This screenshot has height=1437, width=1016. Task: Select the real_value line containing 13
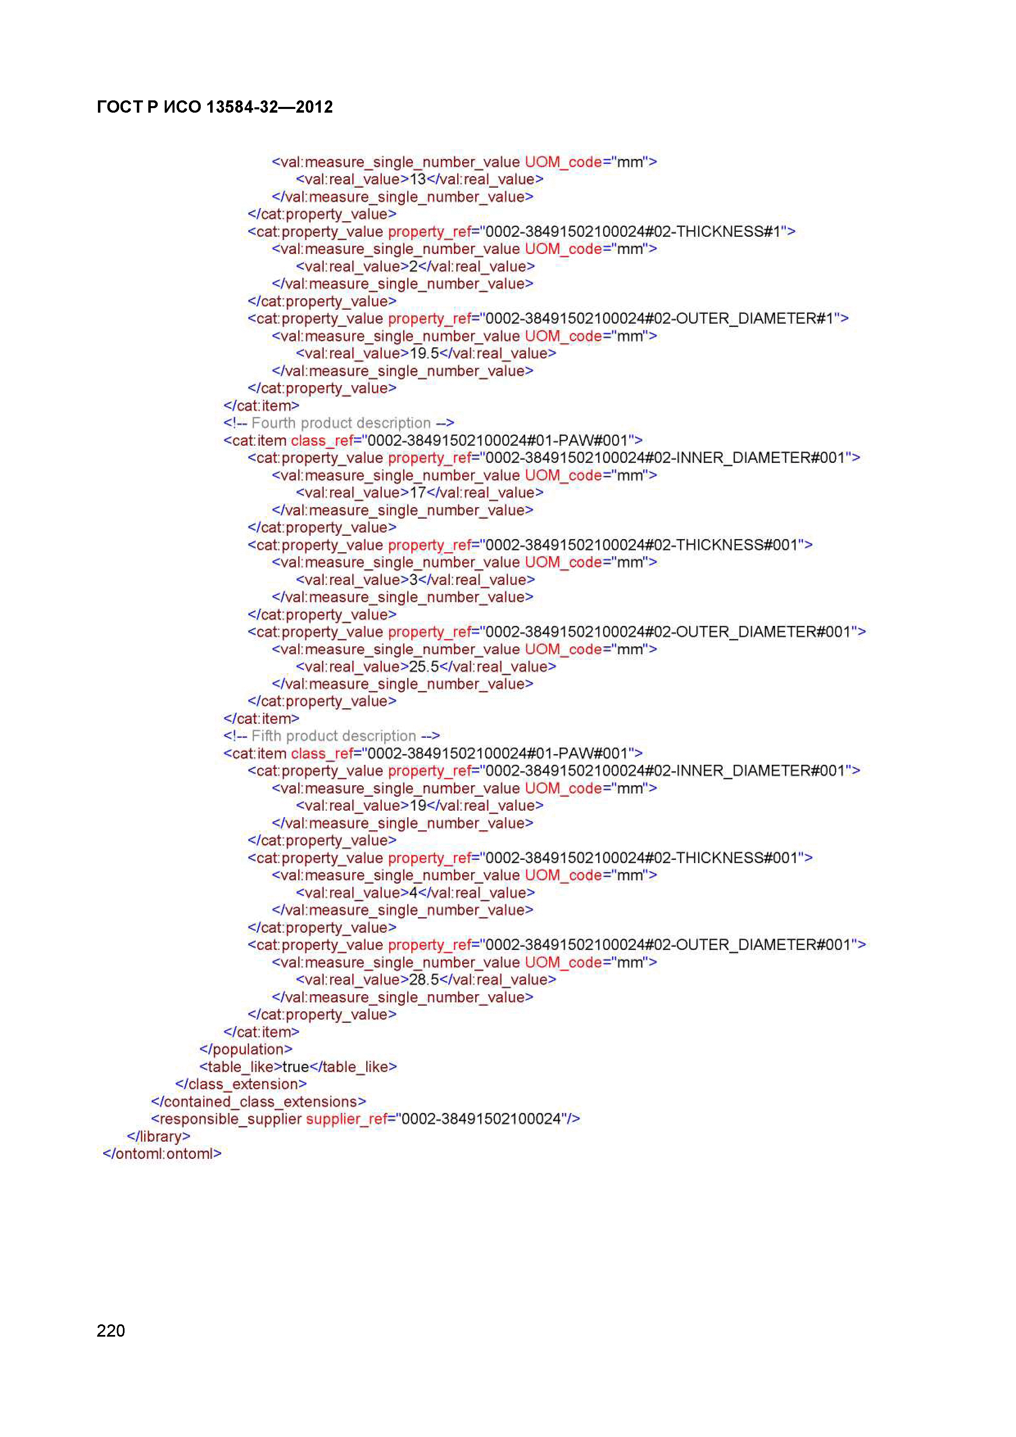[420, 179]
